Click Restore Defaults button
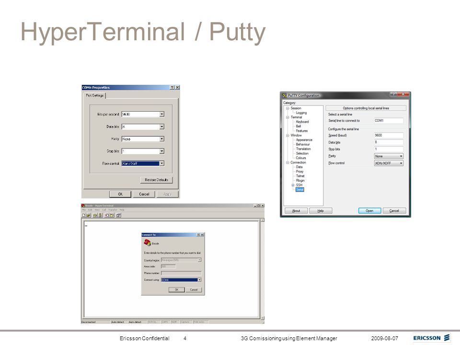Image resolution: width=460 pixels, height=345 pixels. click(x=156, y=180)
